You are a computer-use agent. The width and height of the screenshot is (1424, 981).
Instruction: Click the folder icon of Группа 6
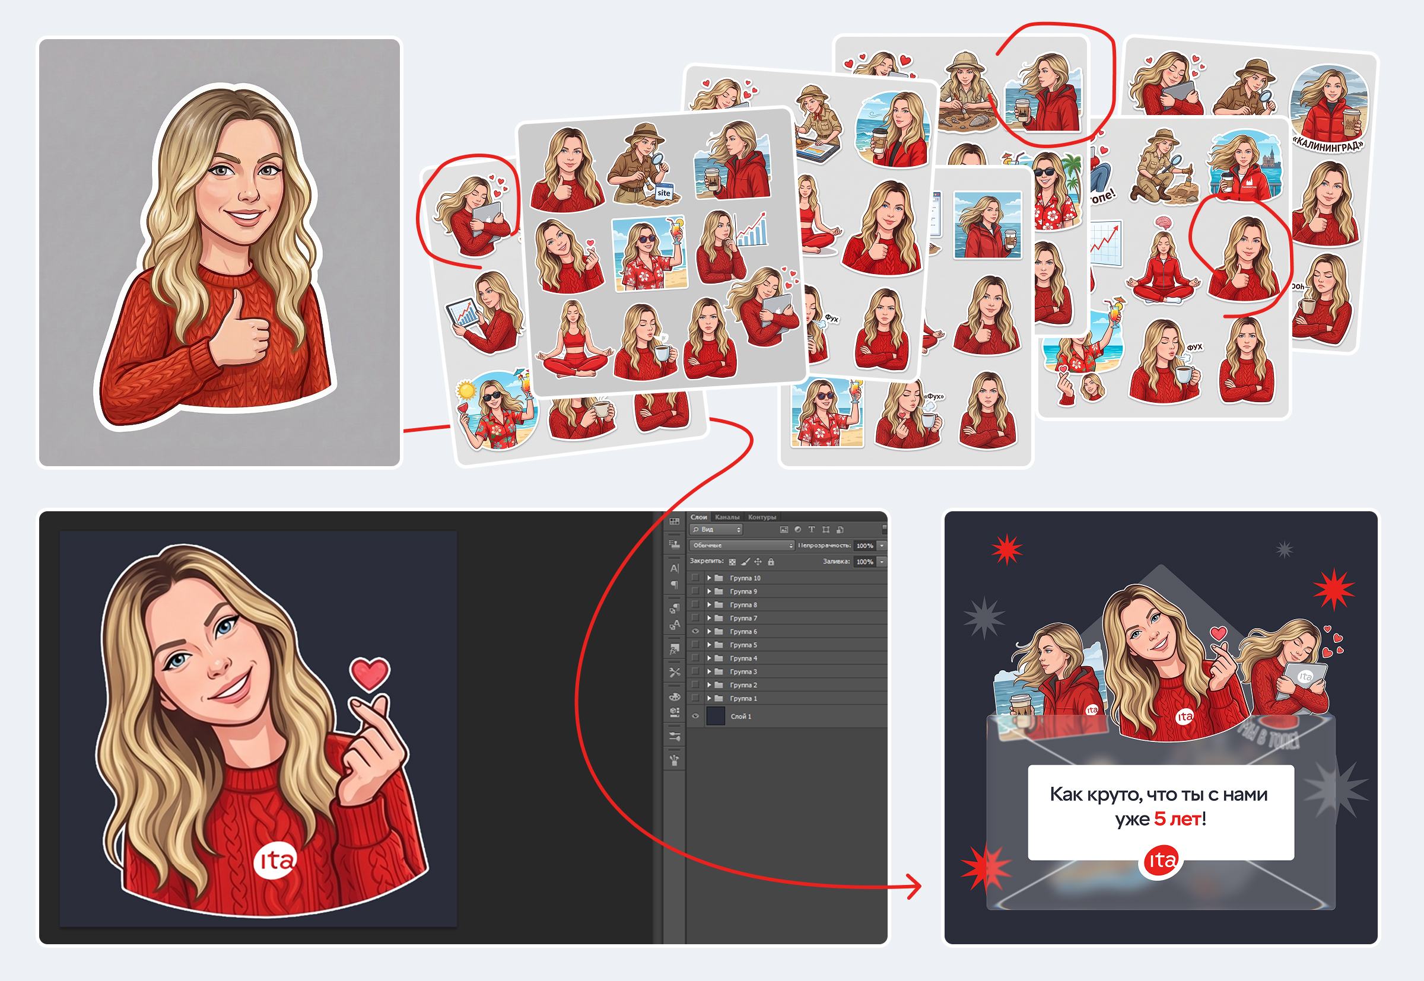tap(719, 631)
